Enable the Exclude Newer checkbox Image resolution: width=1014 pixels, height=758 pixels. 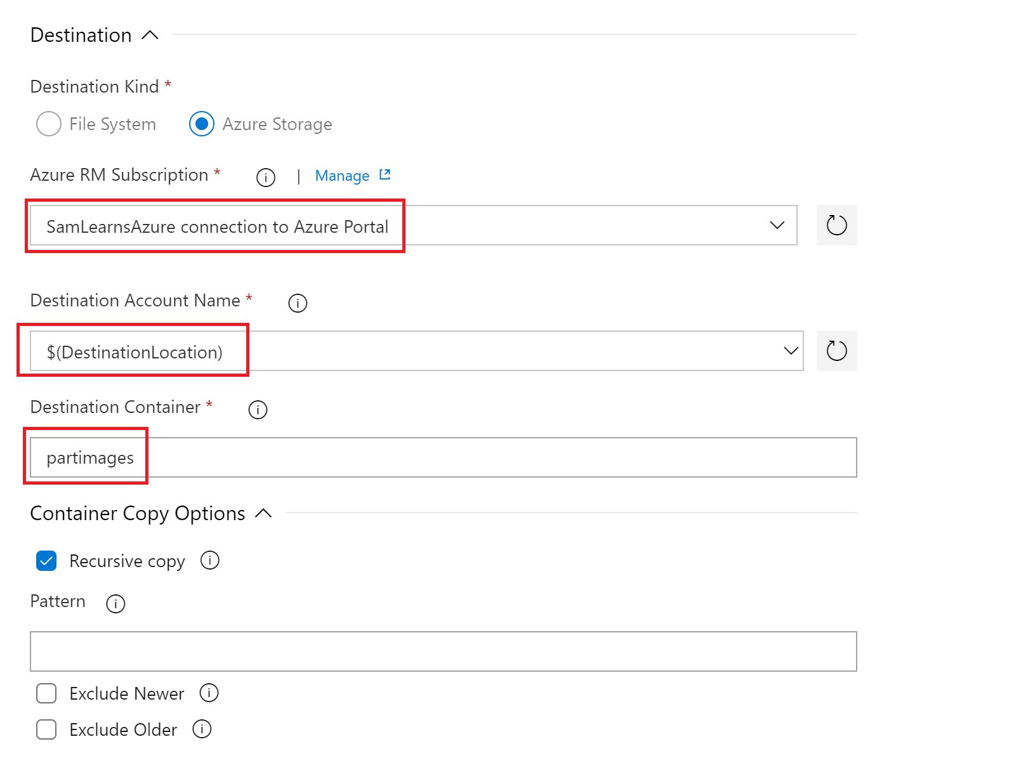tap(46, 693)
